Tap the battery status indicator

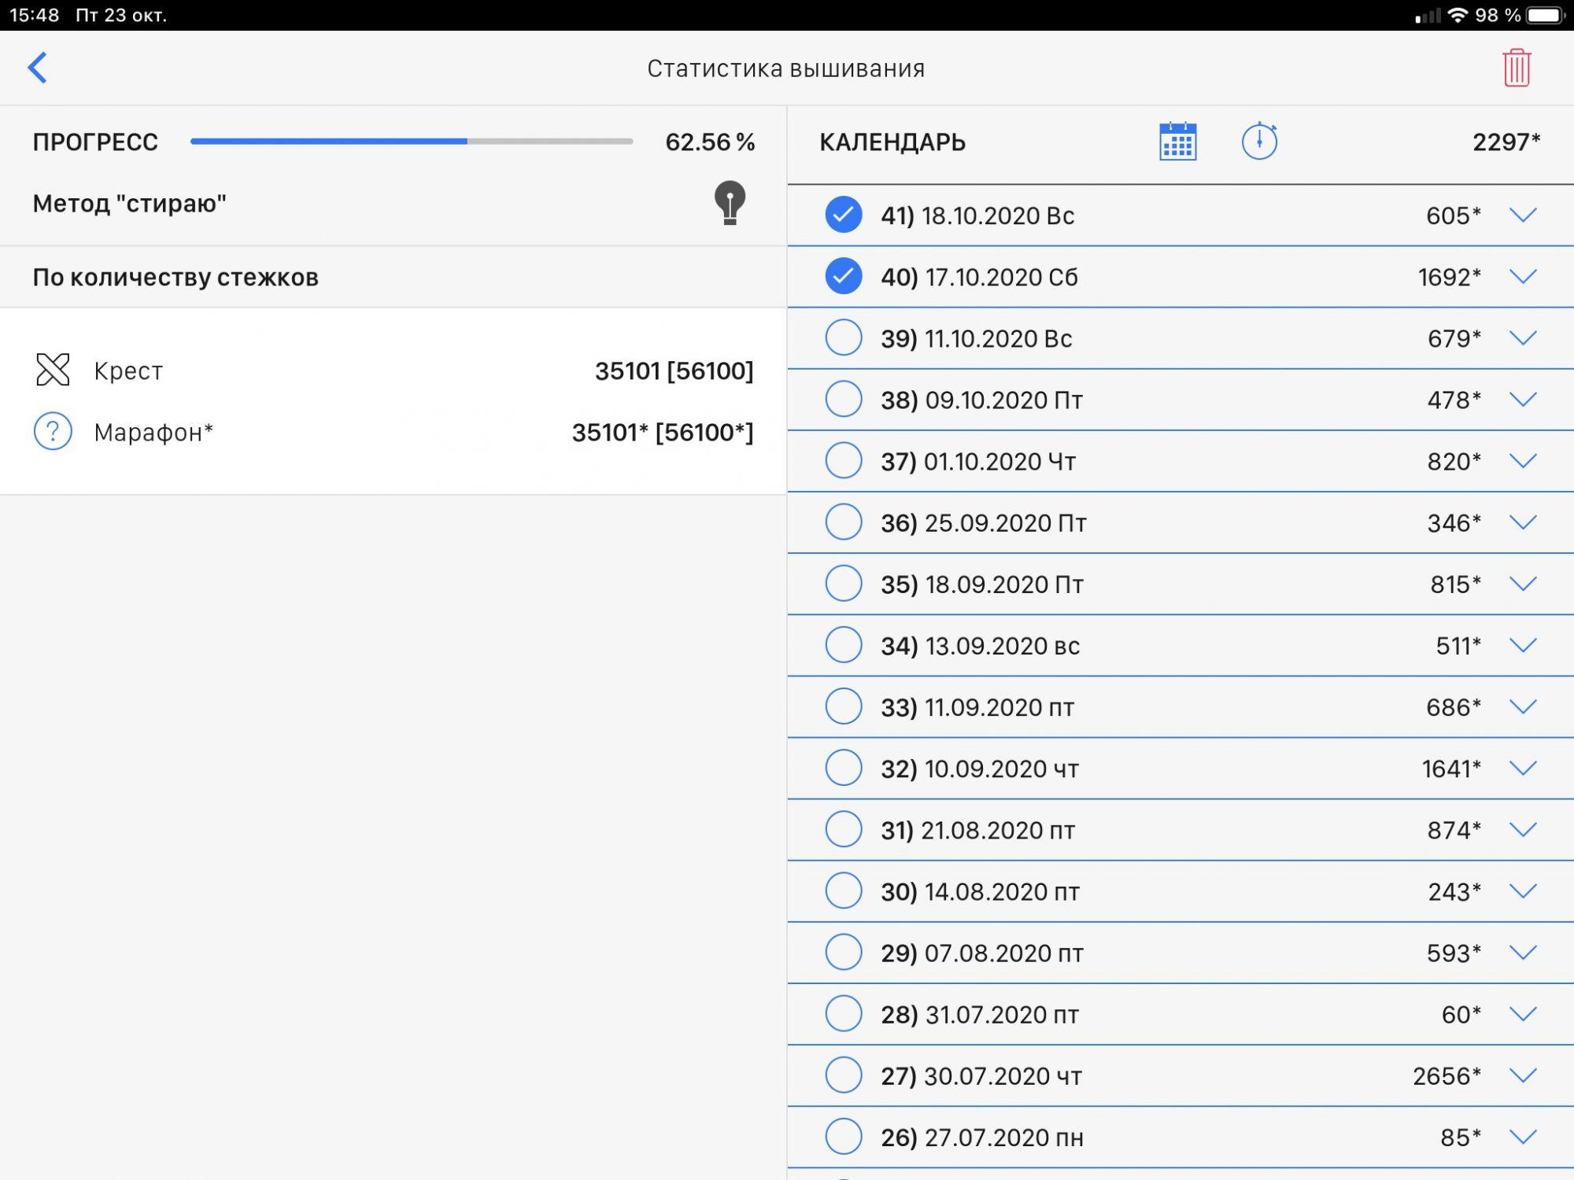click(1546, 15)
